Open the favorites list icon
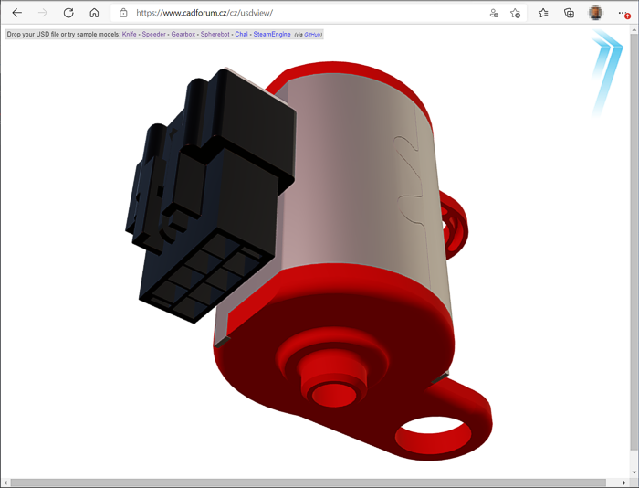639x488 pixels. (543, 13)
